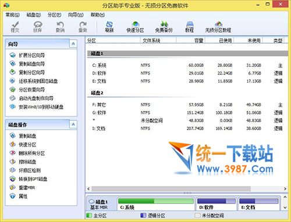Launch 分区恢复向导
291x222 pixels.
click(x=27, y=89)
